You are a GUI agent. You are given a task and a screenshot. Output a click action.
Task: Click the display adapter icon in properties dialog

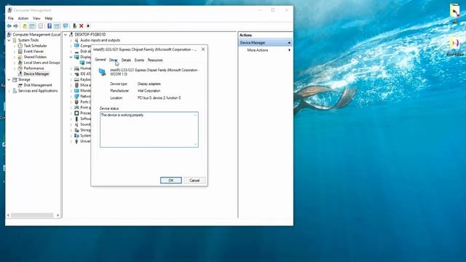click(x=102, y=72)
